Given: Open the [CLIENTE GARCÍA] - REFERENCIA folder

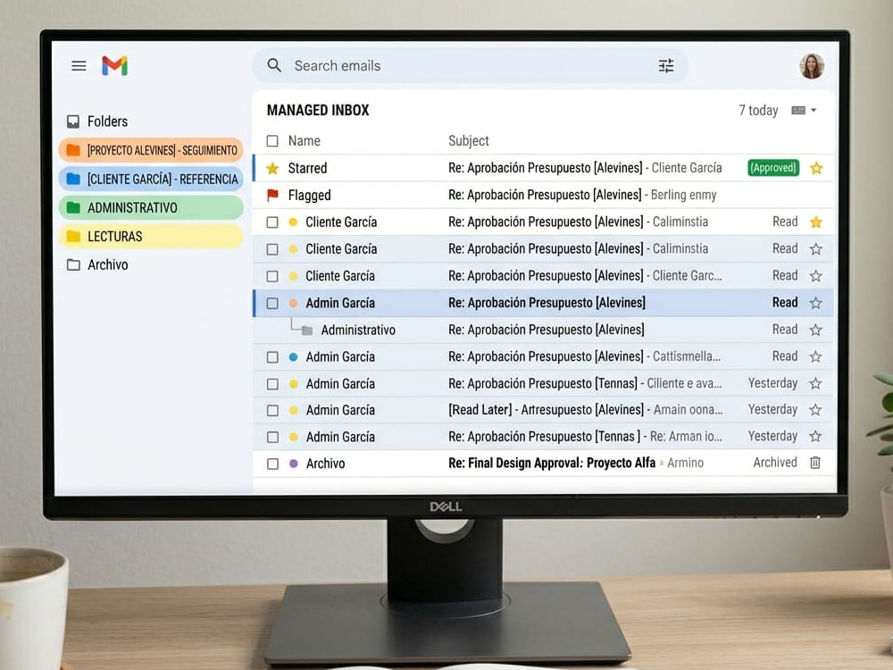Looking at the screenshot, I should pos(151,179).
